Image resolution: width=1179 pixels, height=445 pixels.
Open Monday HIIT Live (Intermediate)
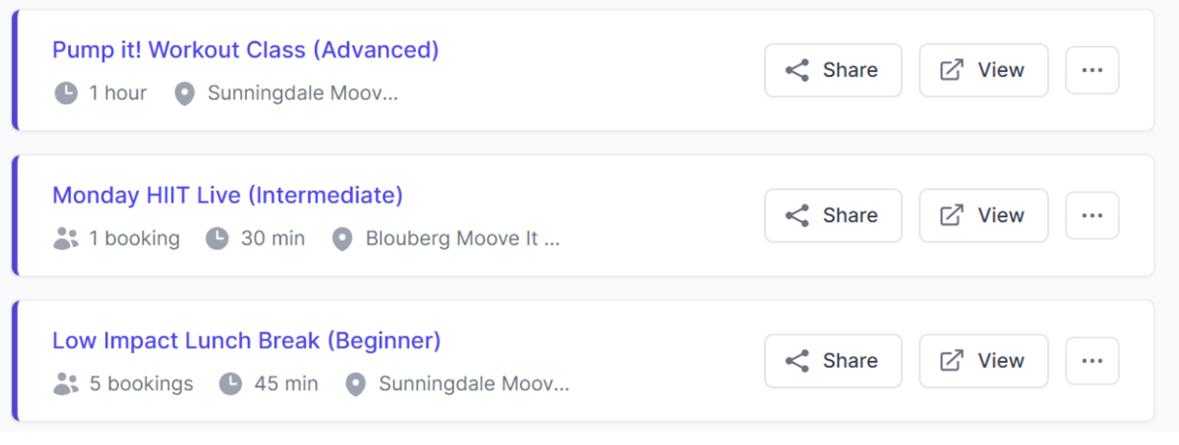pos(228,195)
